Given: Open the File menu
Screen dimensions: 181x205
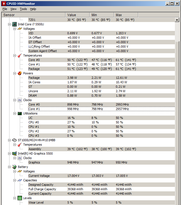Looking at the screenshot, I should [x=5, y=9].
